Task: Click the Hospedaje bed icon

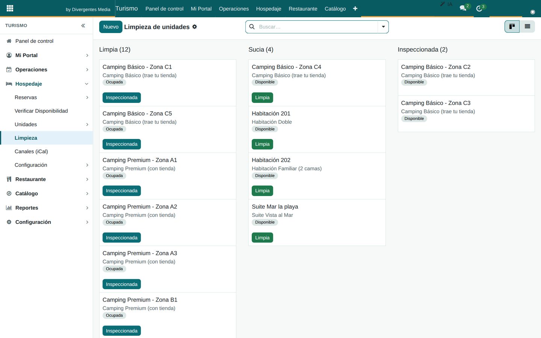Action: pyautogui.click(x=9, y=84)
